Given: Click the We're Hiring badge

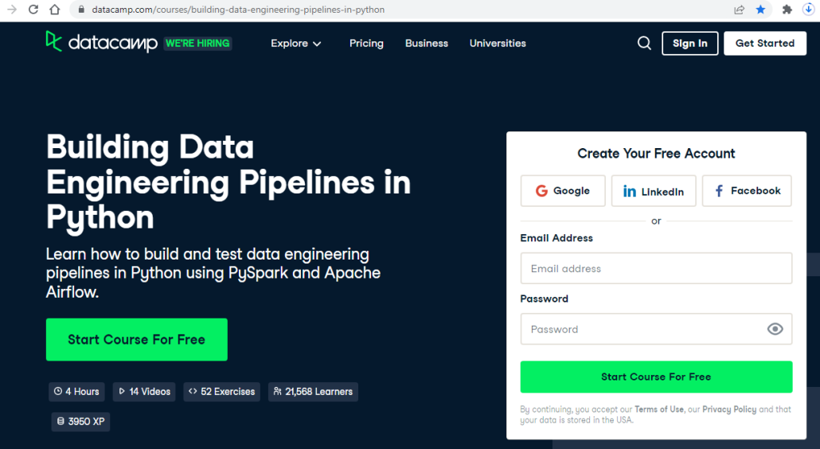Looking at the screenshot, I should point(197,43).
